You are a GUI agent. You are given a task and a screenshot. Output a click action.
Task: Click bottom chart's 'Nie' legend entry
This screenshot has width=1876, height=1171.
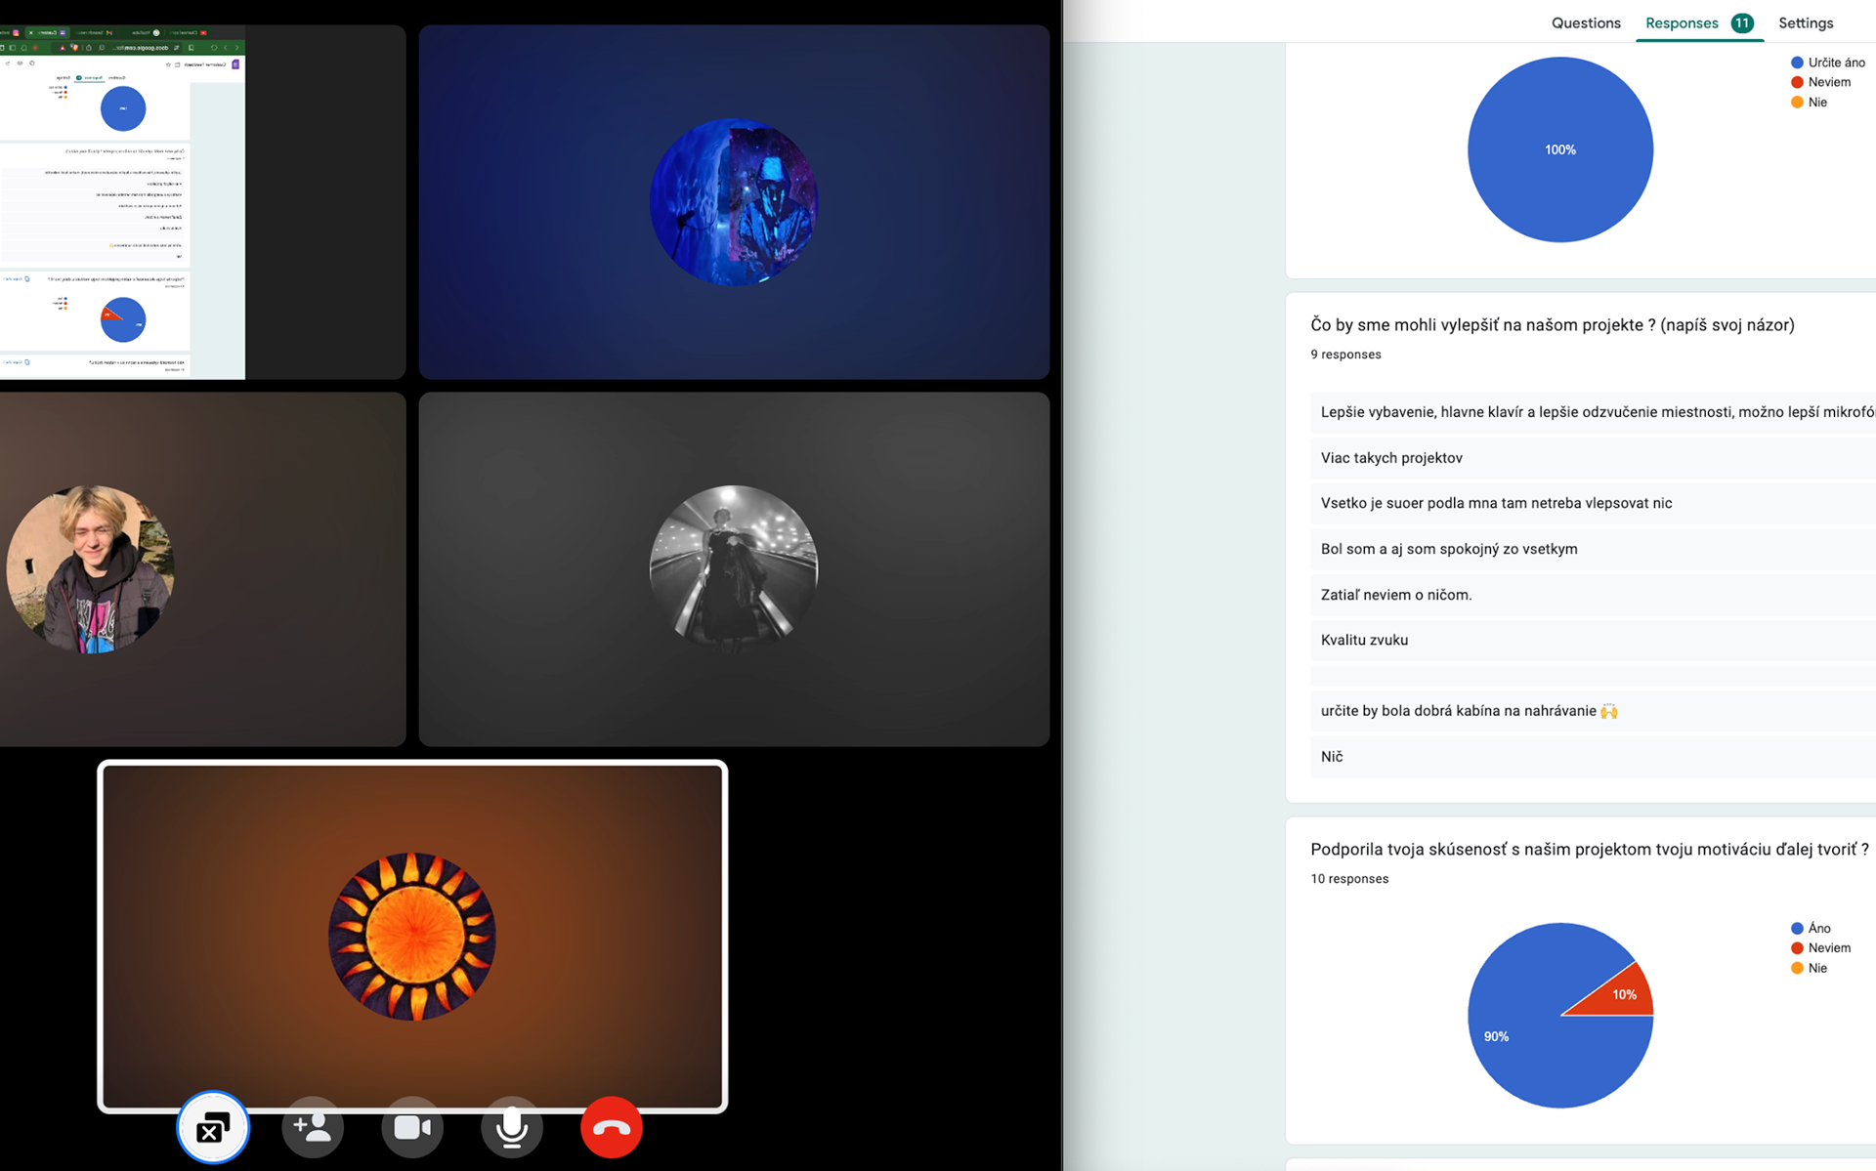pos(1810,969)
